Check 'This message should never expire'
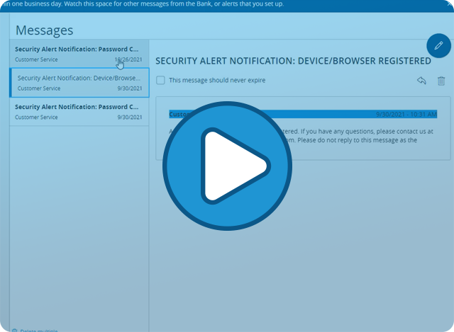454x332 pixels. (160, 80)
